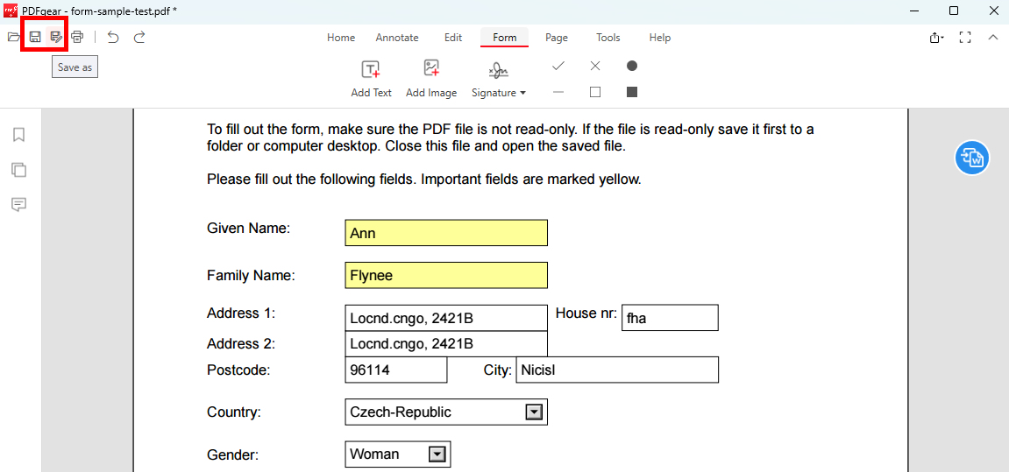
Task: Switch to the Annotate tab
Action: pos(397,38)
